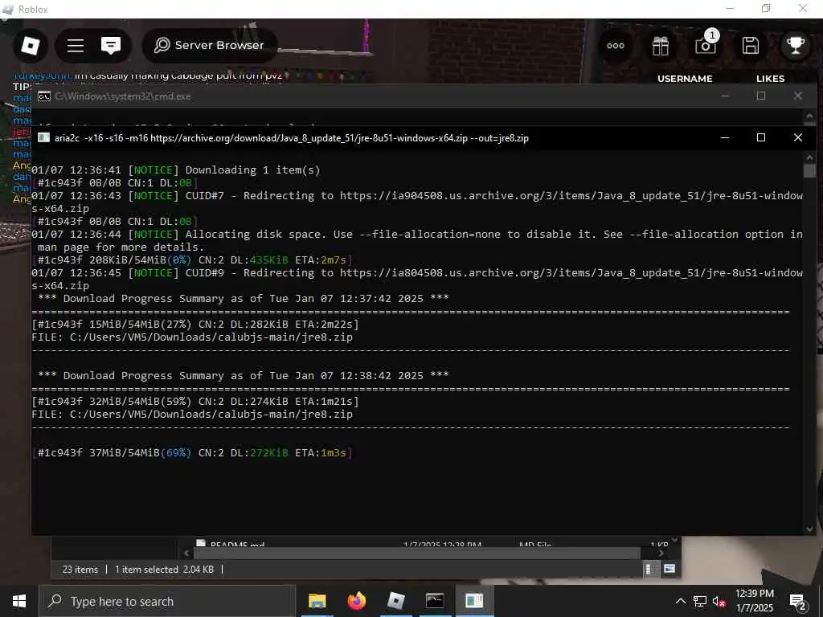Click the '37MiB/54MiB(69%)' progress line
Image resolution: width=823 pixels, height=617 pixels.
(x=191, y=453)
